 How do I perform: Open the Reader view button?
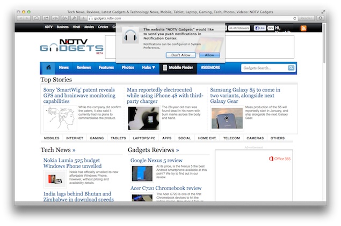(x=307, y=18)
